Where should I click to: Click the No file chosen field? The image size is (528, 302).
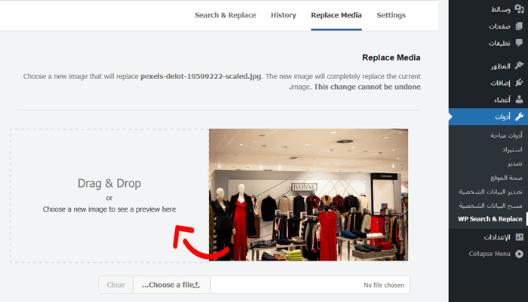pyautogui.click(x=309, y=285)
